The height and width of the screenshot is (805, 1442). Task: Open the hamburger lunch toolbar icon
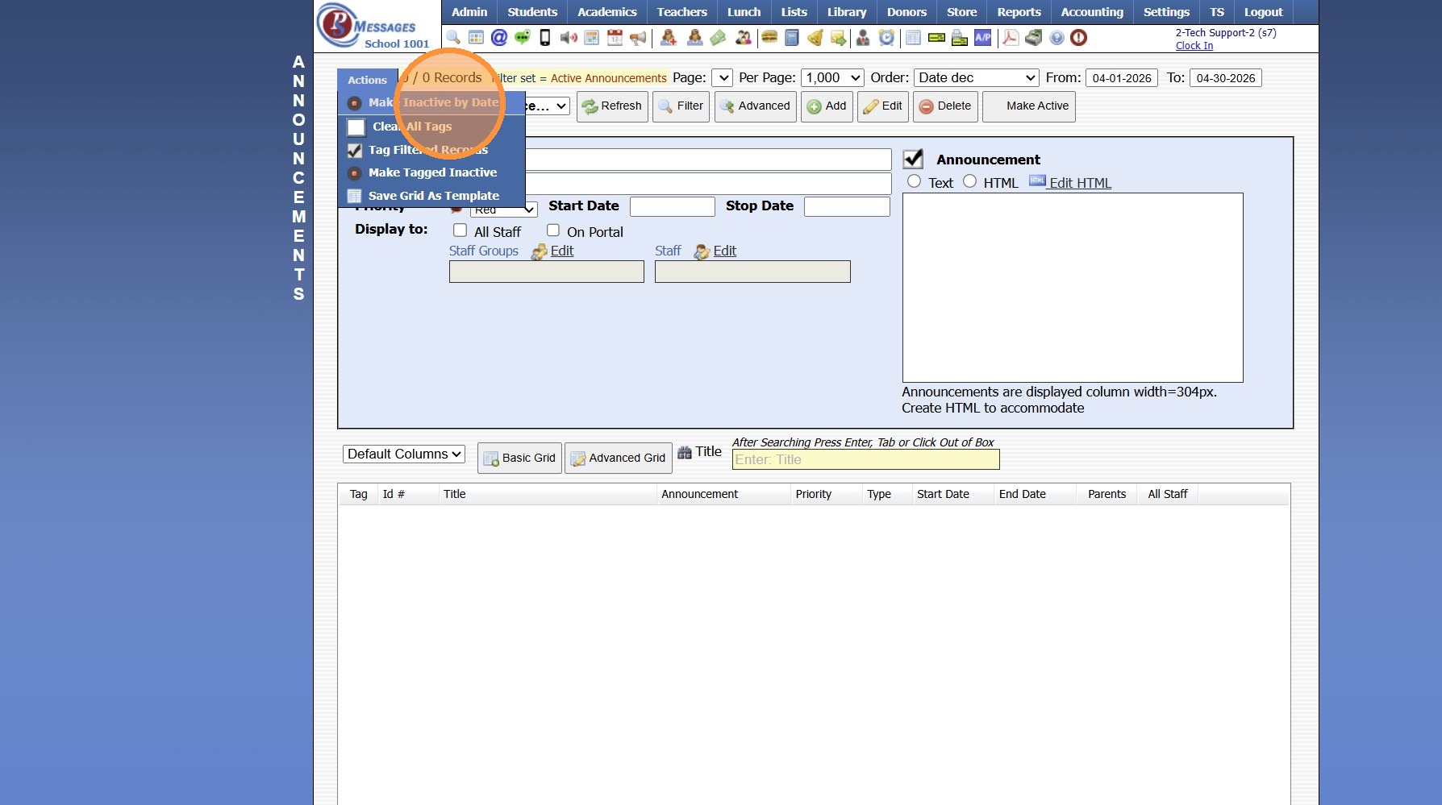[769, 38]
